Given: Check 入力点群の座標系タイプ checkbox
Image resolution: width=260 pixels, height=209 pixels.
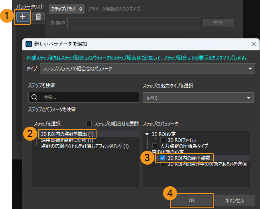Looking at the screenshot, I should (x=155, y=146).
